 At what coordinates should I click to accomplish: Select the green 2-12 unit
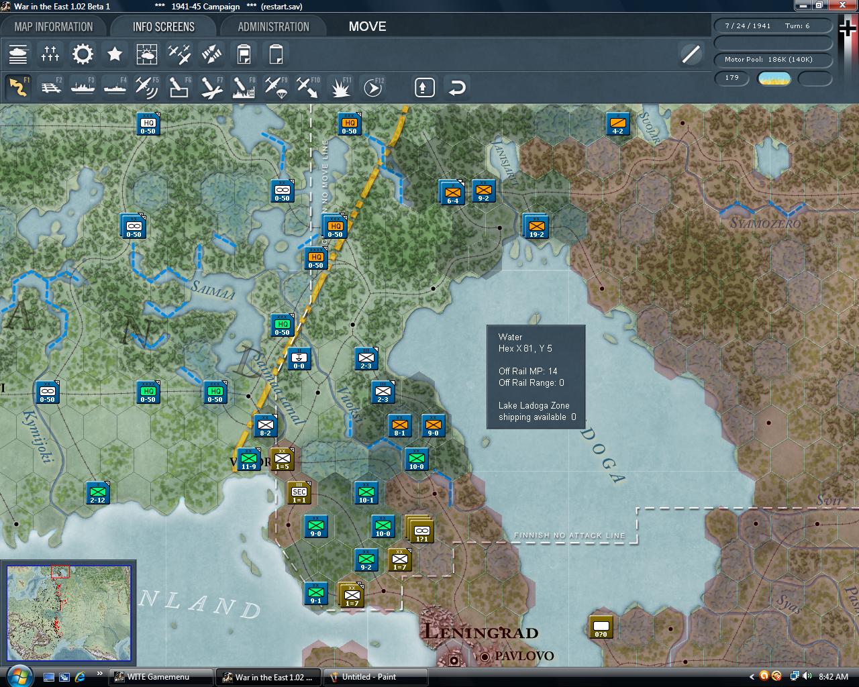click(97, 493)
